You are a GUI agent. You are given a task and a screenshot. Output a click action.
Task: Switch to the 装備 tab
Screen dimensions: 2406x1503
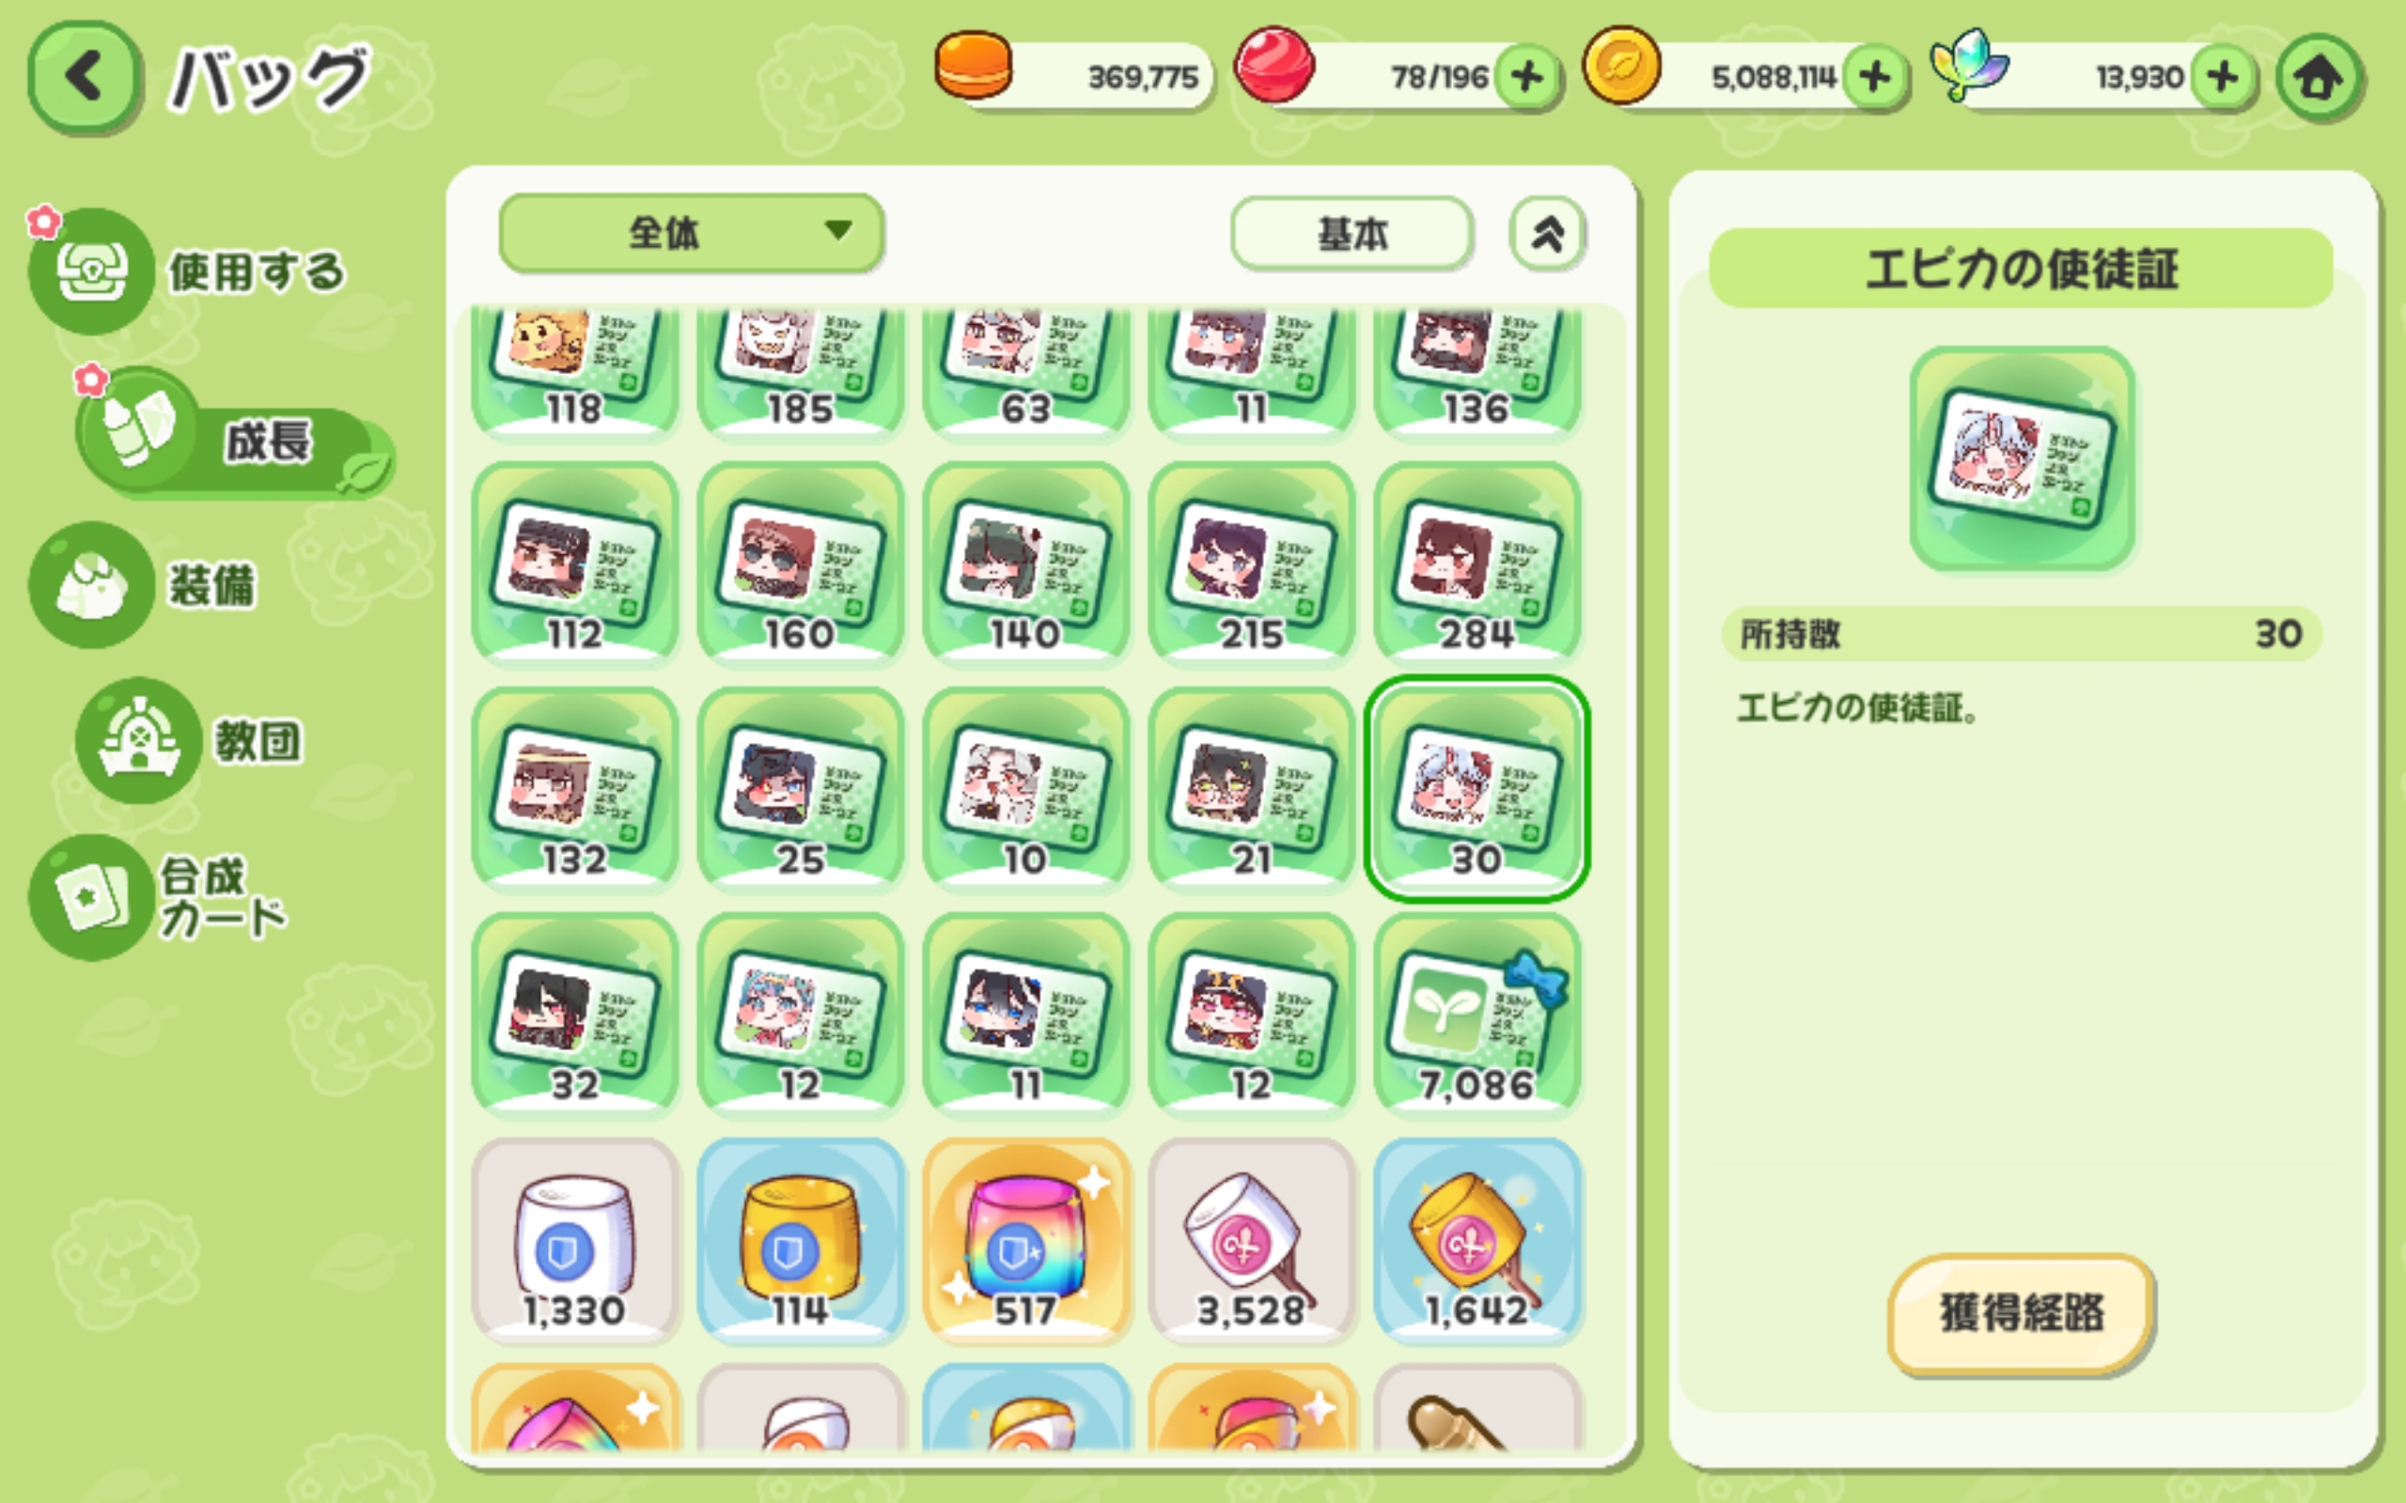pos(144,584)
